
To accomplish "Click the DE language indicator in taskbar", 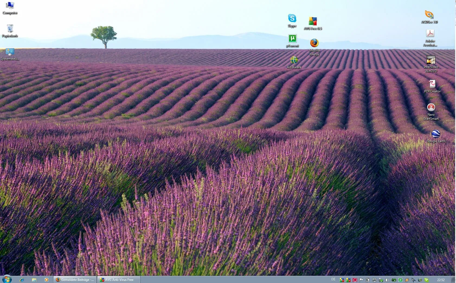I will pos(333,279).
